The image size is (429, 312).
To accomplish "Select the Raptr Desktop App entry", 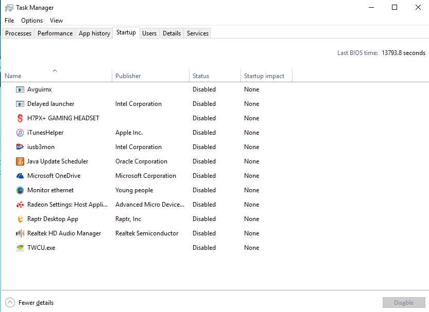I will click(x=53, y=219).
